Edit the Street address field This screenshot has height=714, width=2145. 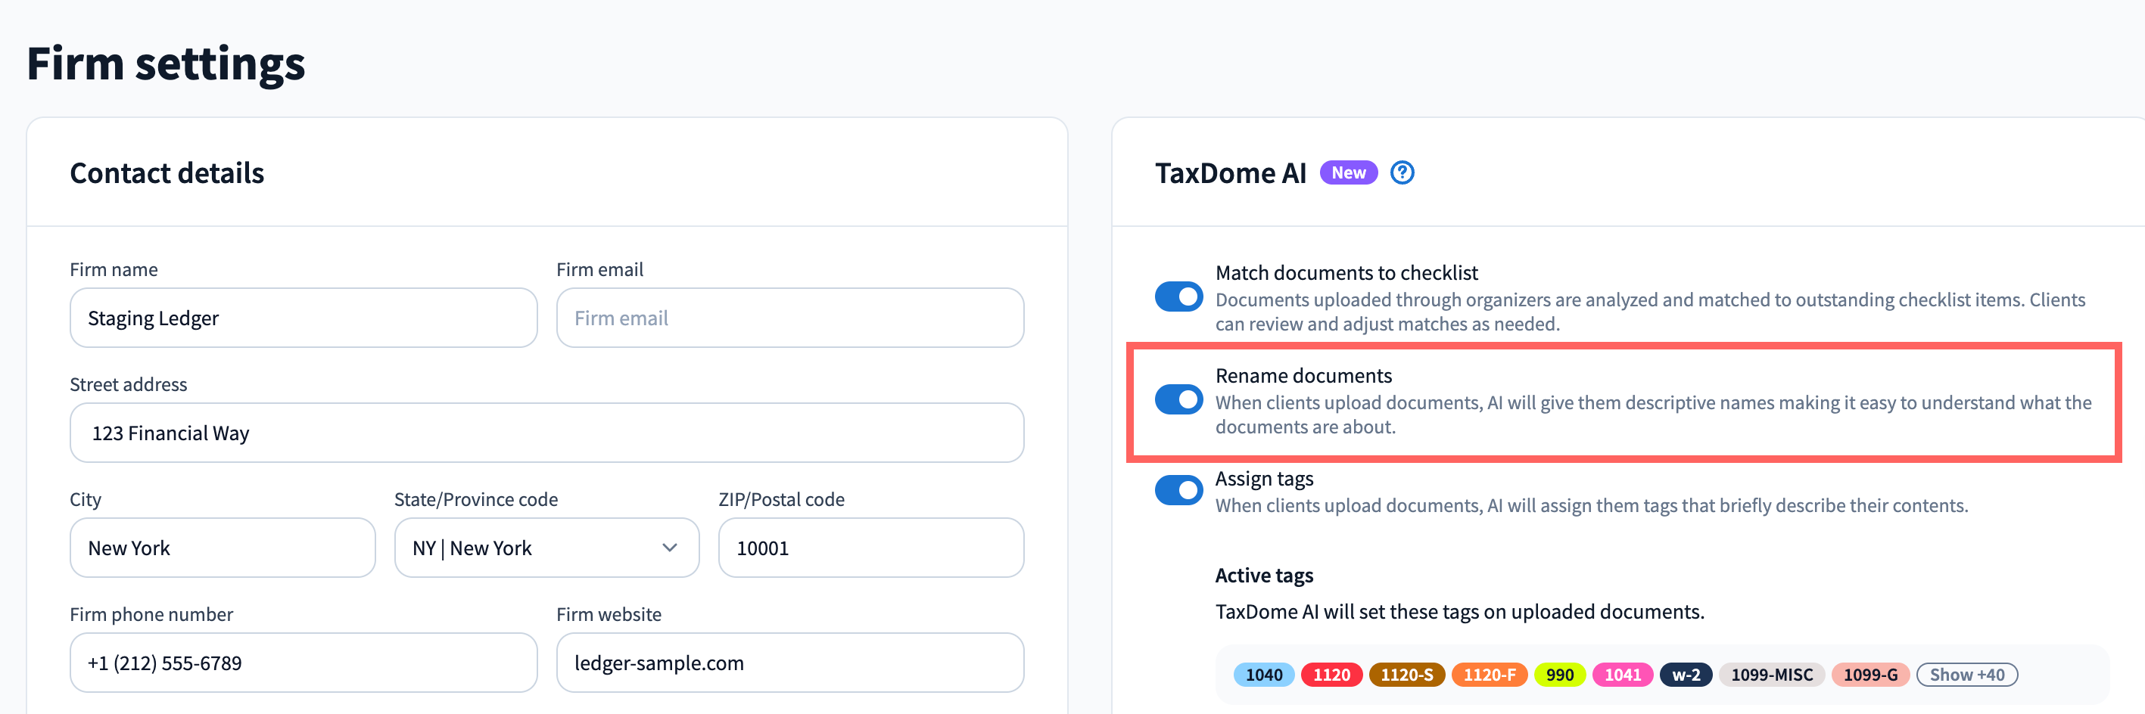tap(546, 433)
